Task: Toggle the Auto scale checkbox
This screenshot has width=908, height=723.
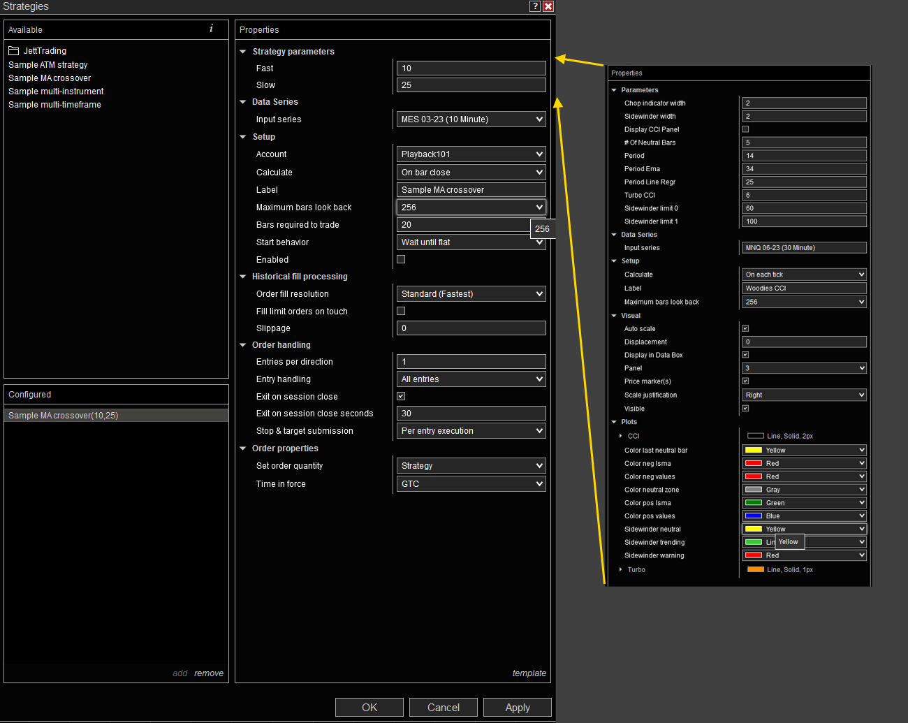Action: coord(745,328)
